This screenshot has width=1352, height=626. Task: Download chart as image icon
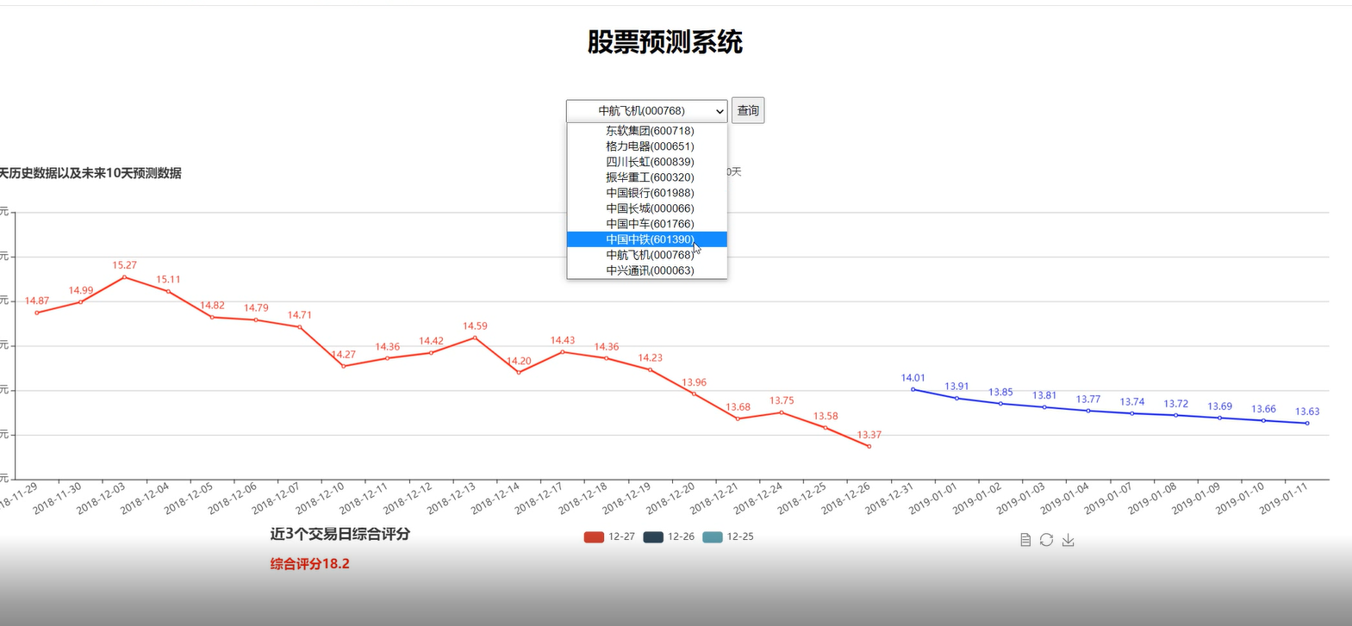point(1069,540)
